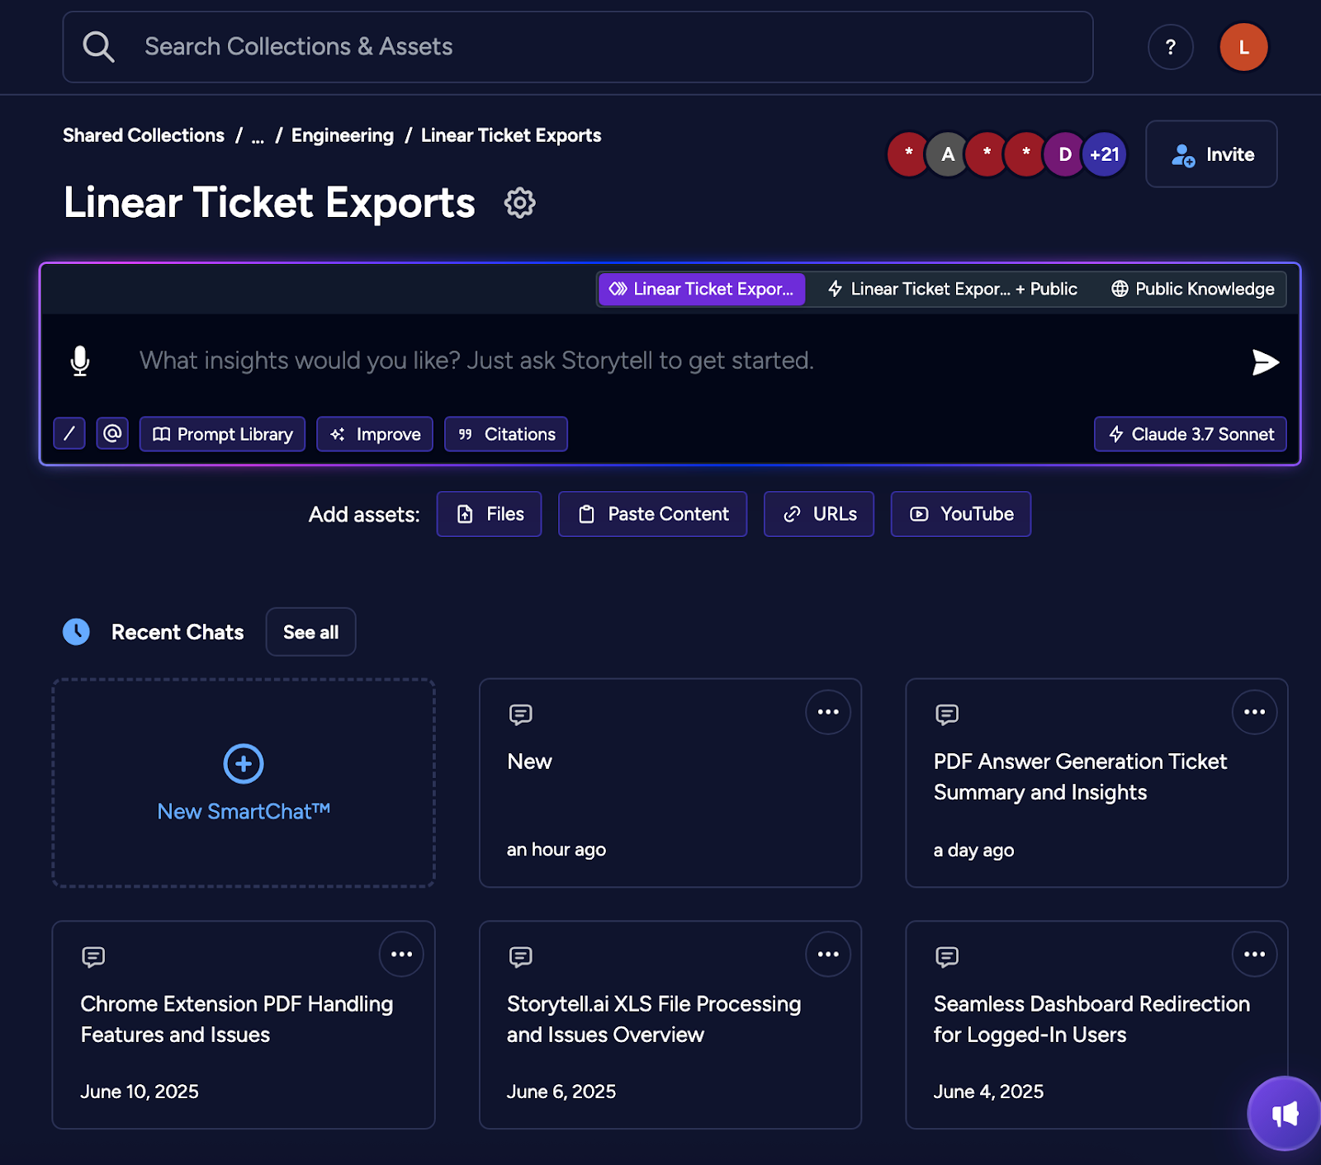Open the feedback megaphone button

coord(1285,1114)
